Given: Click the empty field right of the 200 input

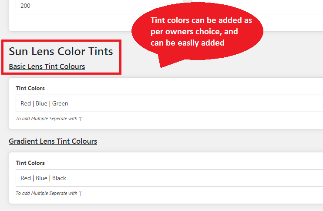Looking at the screenshot, I should click(261, 7).
